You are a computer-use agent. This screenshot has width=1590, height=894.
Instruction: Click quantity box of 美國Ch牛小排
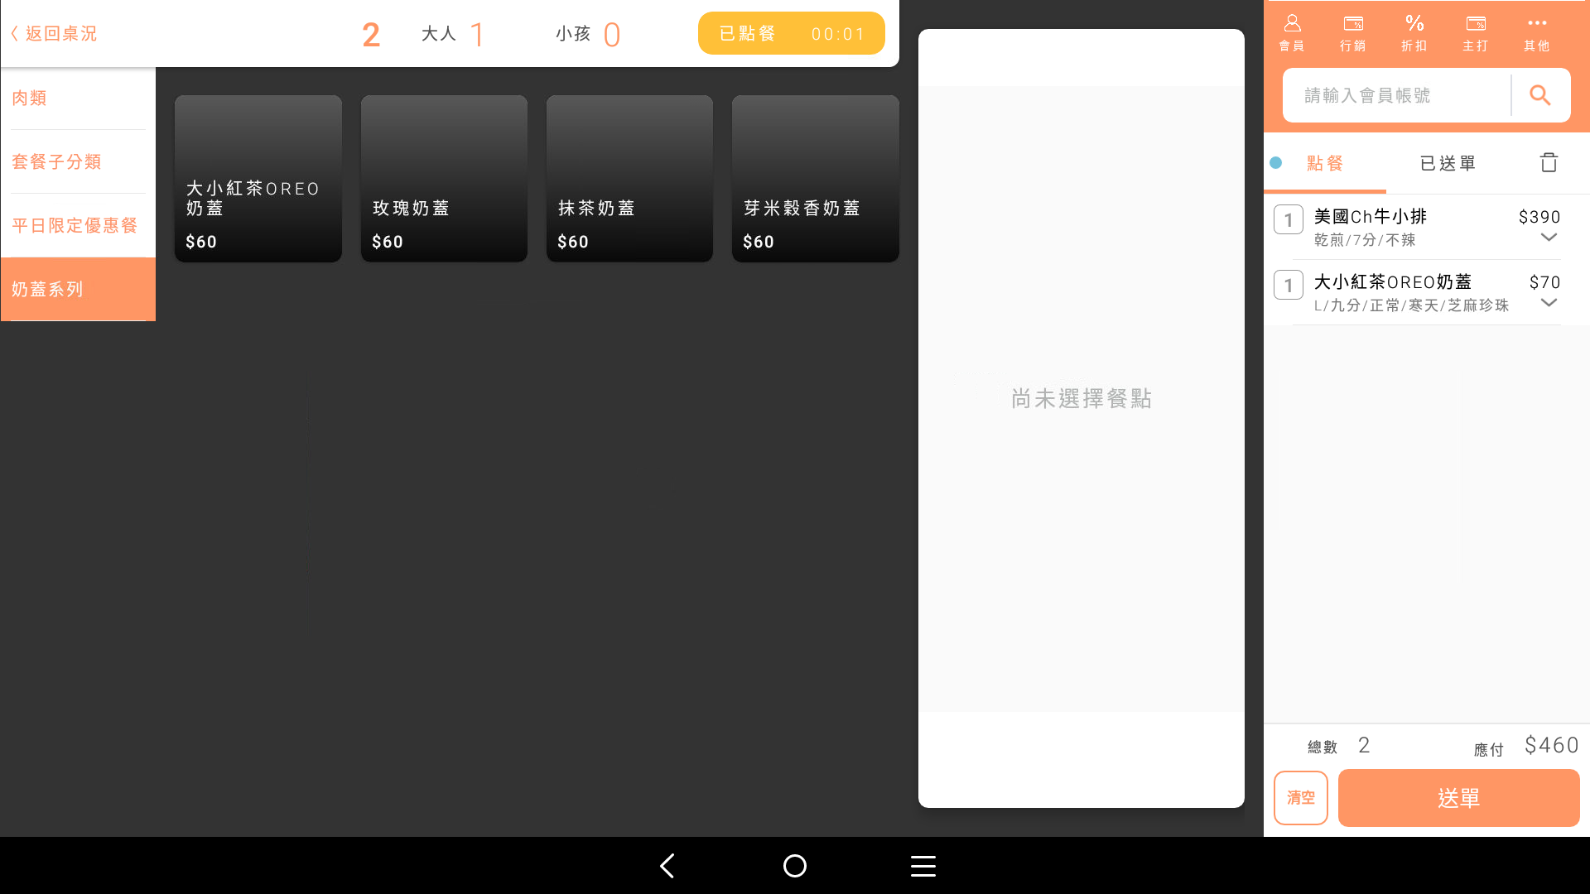tap(1289, 219)
